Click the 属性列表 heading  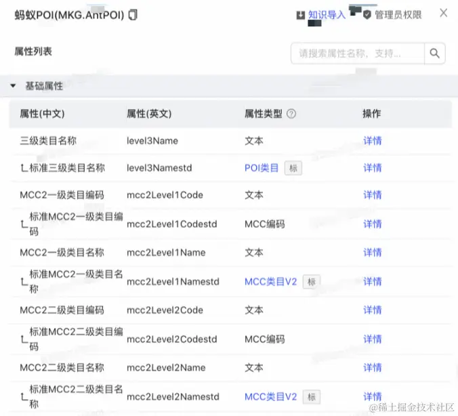point(33,51)
